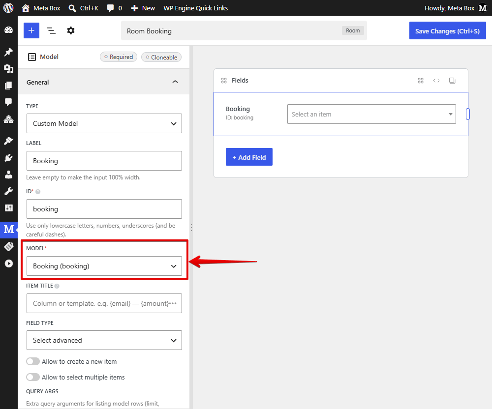Open the Settings sliders sidebar icon

click(x=8, y=208)
